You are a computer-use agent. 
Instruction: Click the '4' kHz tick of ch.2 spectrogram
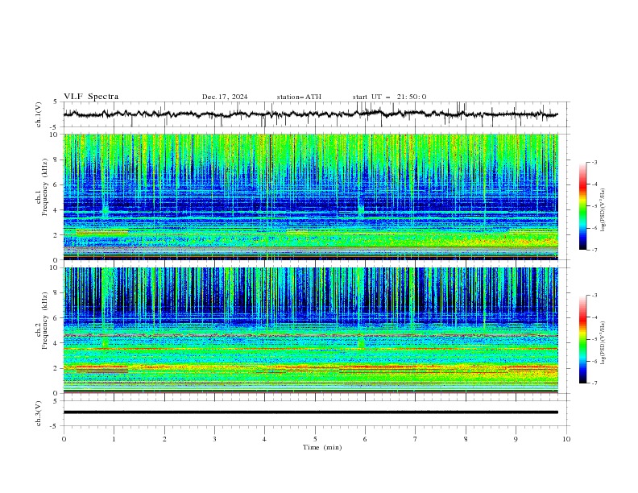tap(57, 343)
